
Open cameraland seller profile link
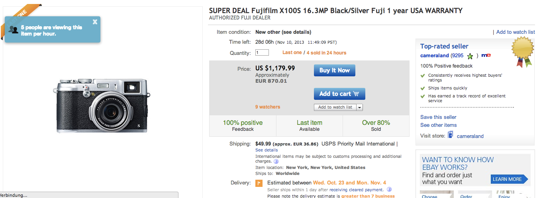tap(434, 56)
